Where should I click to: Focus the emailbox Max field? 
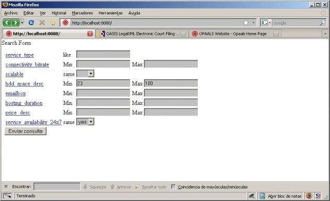[x=171, y=93]
